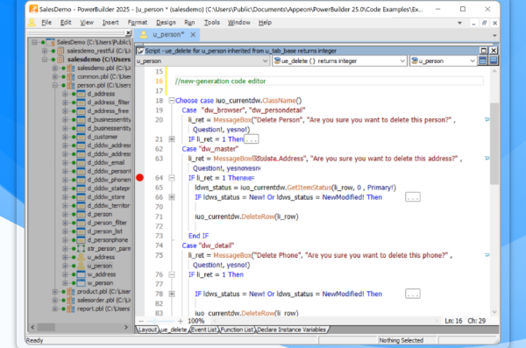
Task: Click the d_dddw_email datawindow icon
Action: [x=81, y=163]
